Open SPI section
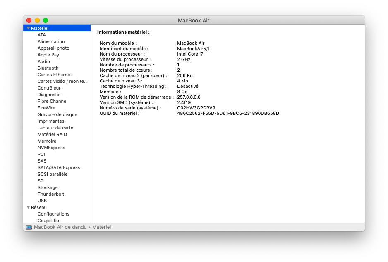The image size is (388, 262). click(x=41, y=181)
